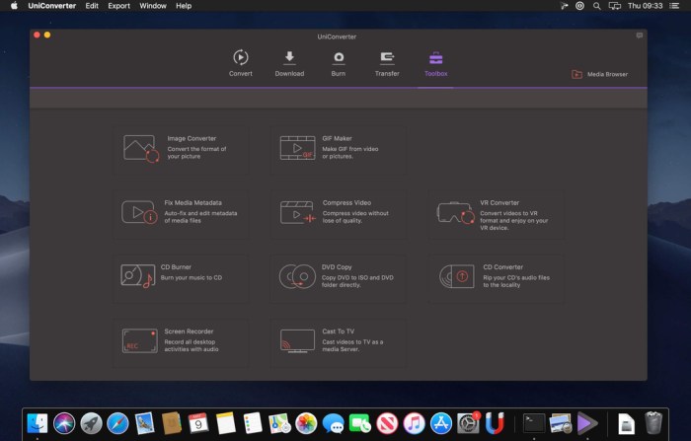Open the Image Converter tool icon
The height and width of the screenshot is (441, 691).
(x=140, y=148)
